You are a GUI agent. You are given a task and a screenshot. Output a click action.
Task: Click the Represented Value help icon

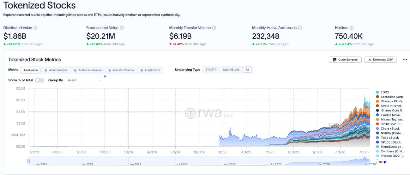pyautogui.click(x=122, y=28)
